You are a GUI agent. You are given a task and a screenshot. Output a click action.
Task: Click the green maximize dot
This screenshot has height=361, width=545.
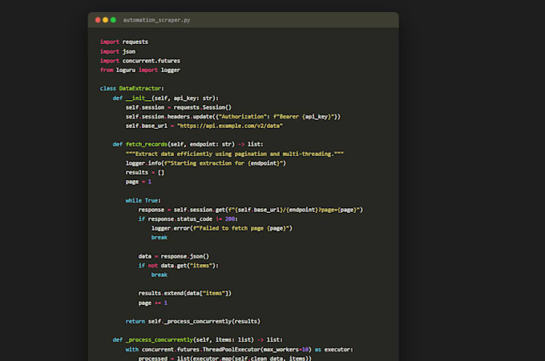tap(113, 20)
